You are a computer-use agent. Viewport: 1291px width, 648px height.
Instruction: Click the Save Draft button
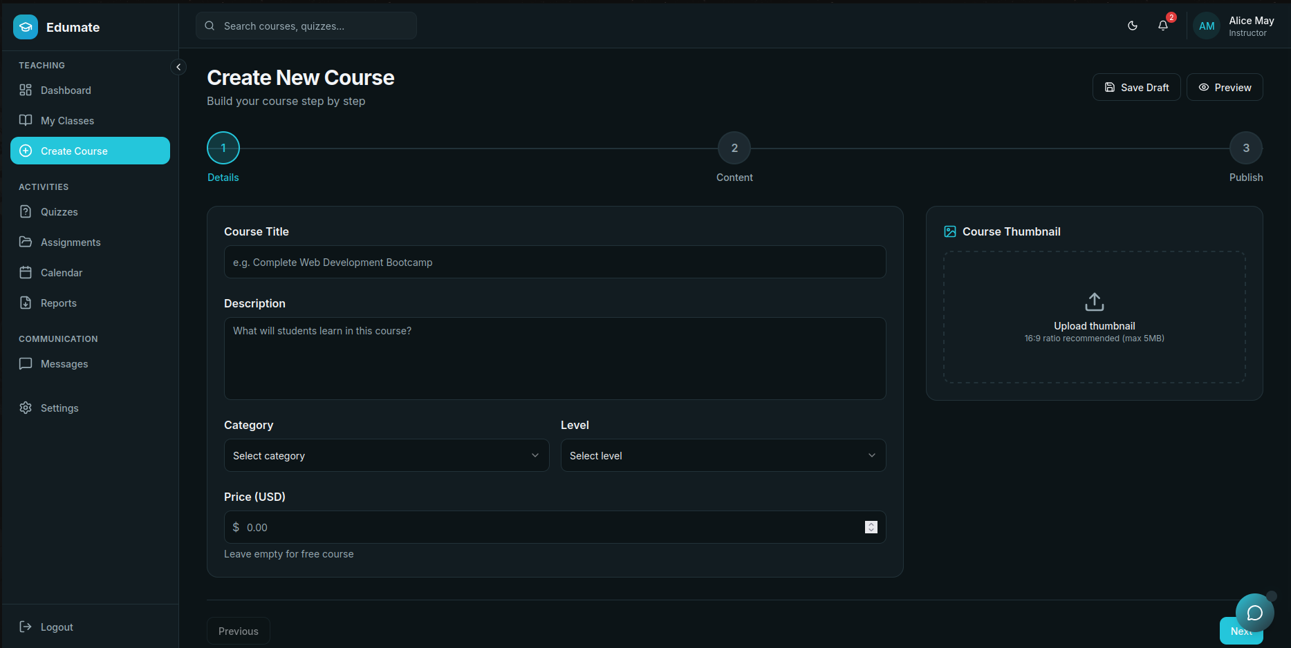tap(1136, 87)
